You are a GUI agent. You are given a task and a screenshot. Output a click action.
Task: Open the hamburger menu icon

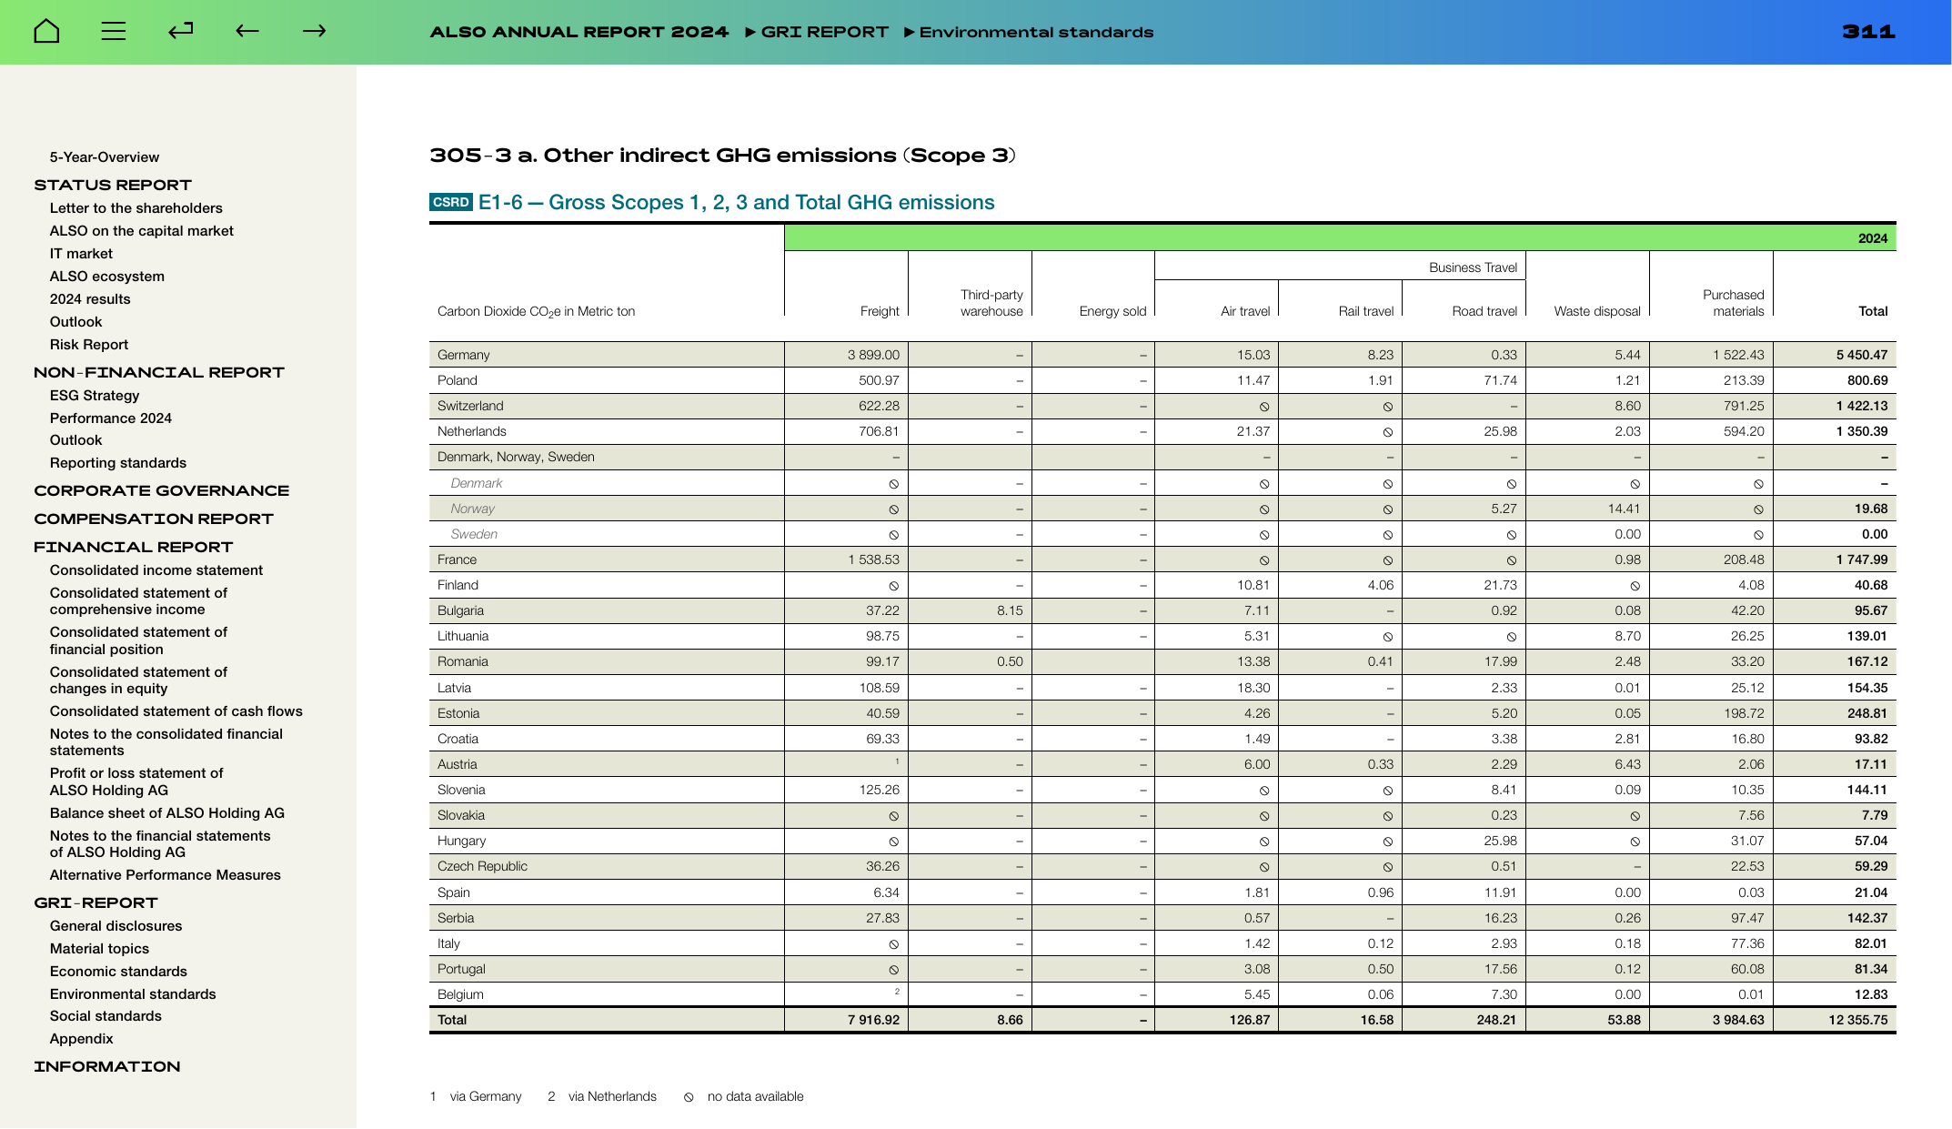pyautogui.click(x=114, y=31)
